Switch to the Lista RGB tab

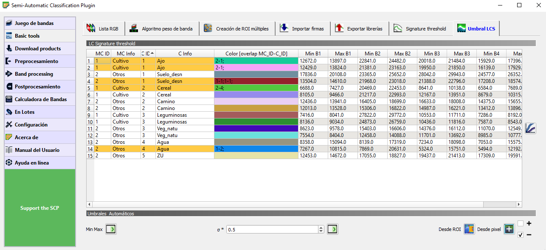[x=103, y=29]
